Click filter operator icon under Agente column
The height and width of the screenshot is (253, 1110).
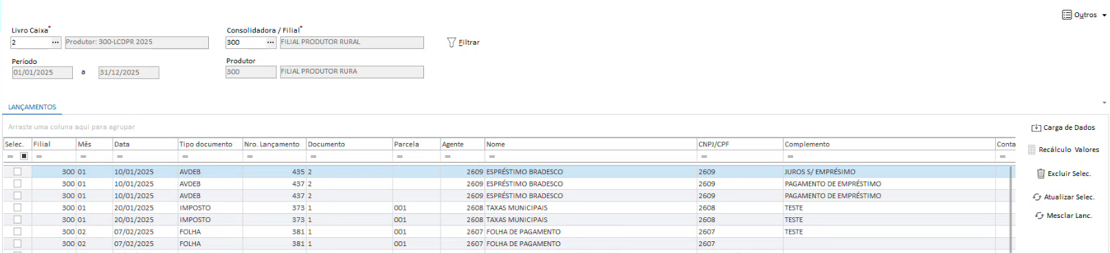(447, 157)
